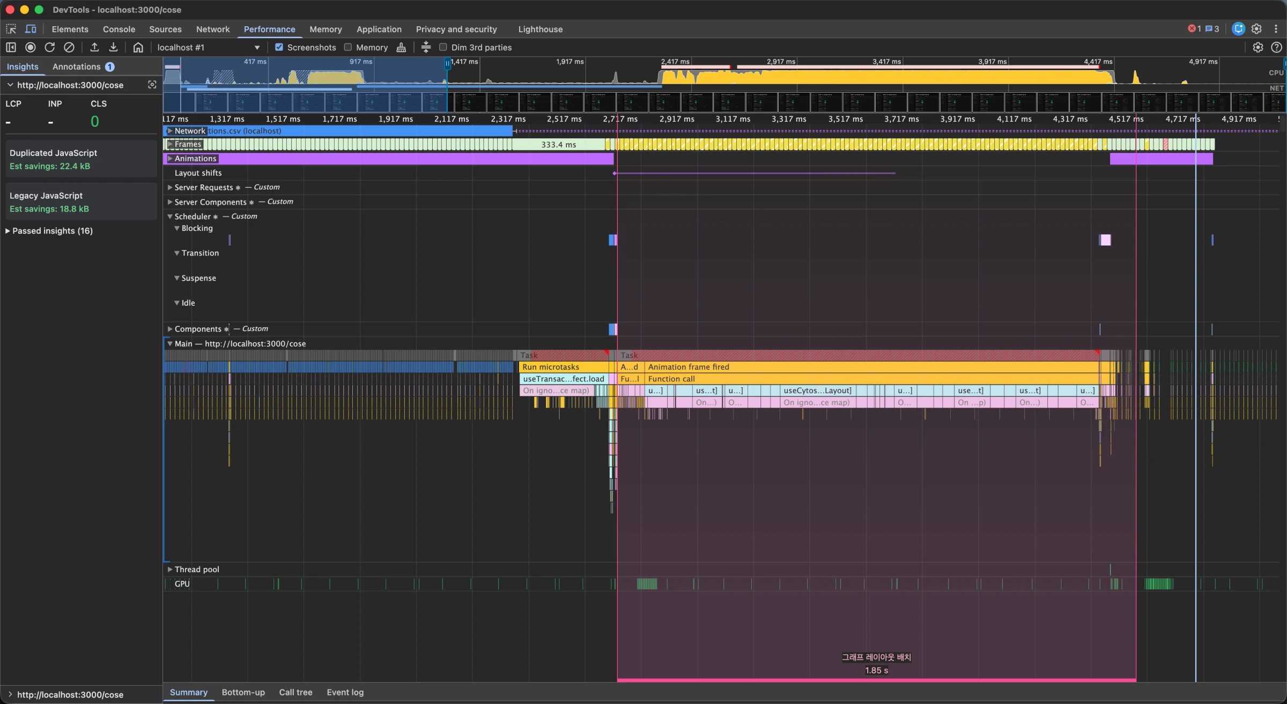This screenshot has width=1287, height=704.
Task: Click the upload profile icon
Action: click(94, 47)
